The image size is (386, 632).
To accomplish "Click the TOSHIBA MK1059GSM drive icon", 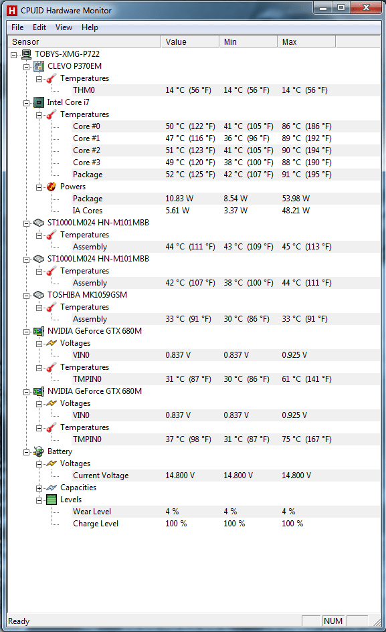I will 39,295.
